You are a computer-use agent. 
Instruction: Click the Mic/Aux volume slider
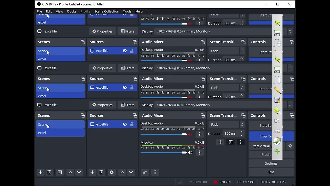(163, 153)
